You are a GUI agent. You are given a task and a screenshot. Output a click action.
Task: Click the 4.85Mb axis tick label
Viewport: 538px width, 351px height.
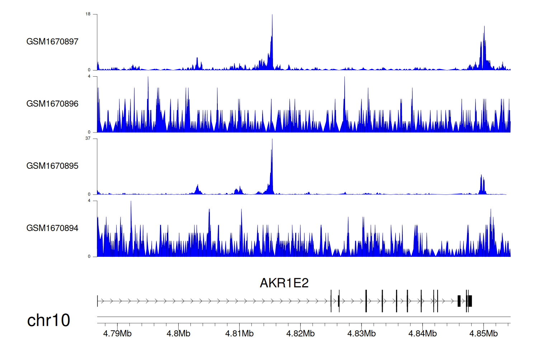point(483,333)
